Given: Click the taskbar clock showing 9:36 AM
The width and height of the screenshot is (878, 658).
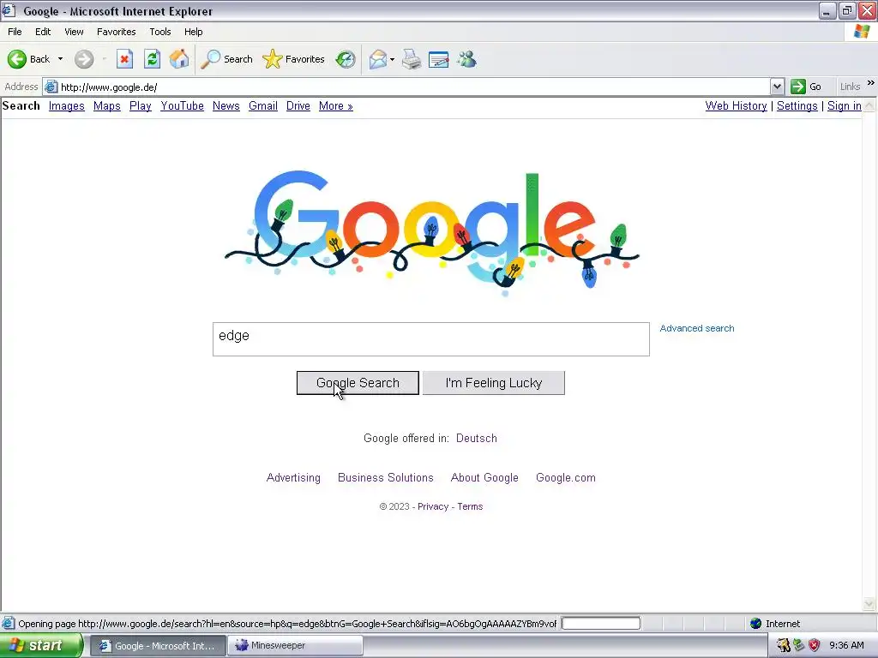Looking at the screenshot, I should [846, 646].
